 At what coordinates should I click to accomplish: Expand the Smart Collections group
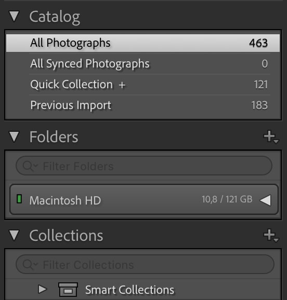(42, 289)
